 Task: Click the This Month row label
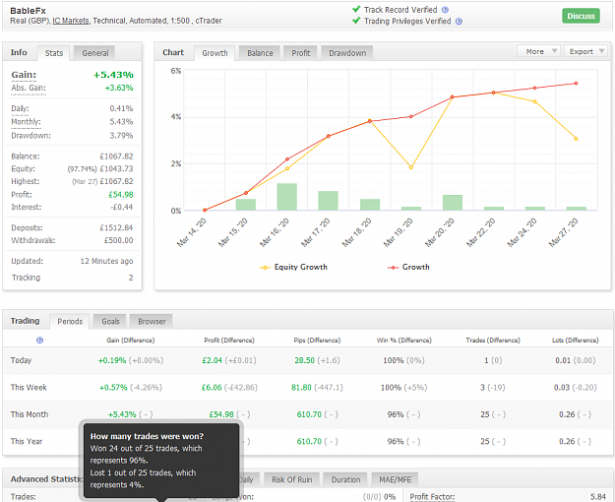(x=30, y=414)
